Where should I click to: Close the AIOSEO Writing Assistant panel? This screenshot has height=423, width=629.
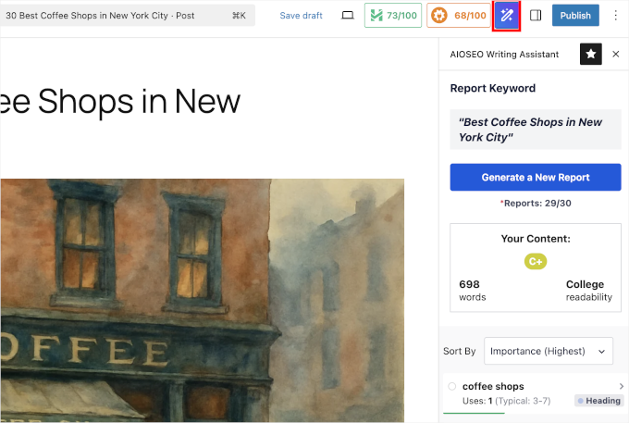click(x=616, y=55)
